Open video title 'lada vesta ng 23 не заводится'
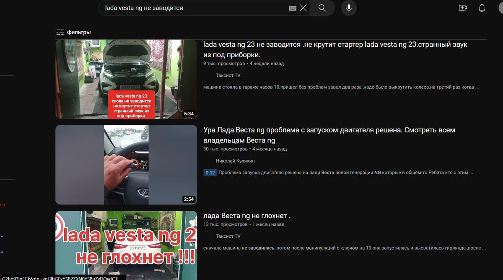This screenshot has height=280, width=503. [335, 49]
